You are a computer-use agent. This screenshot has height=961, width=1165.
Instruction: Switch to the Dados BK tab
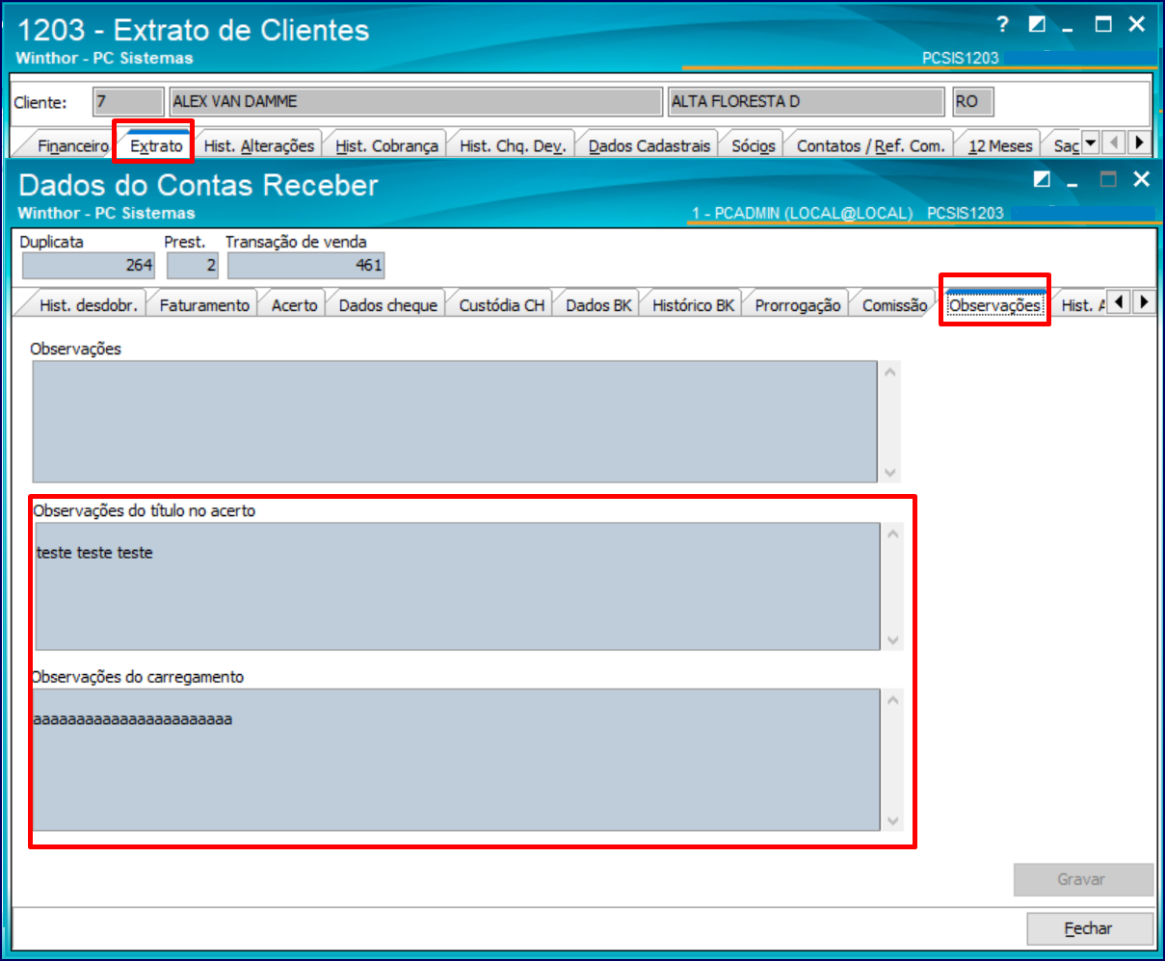[x=598, y=304]
